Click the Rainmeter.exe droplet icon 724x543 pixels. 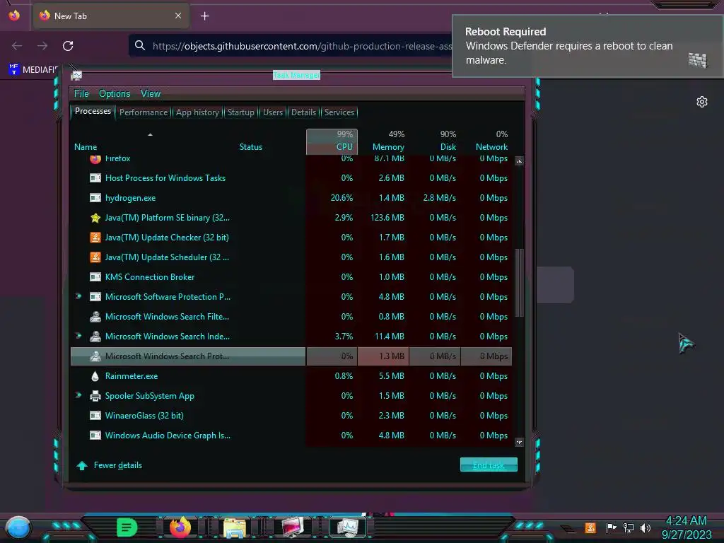[x=95, y=376]
